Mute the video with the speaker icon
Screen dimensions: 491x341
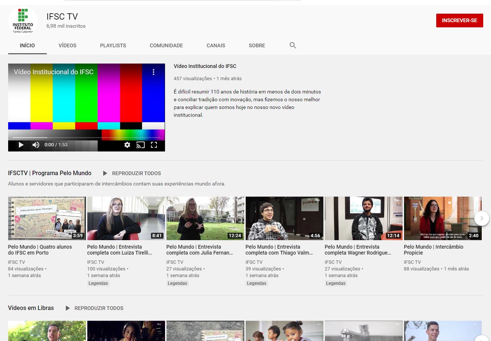[36, 145]
